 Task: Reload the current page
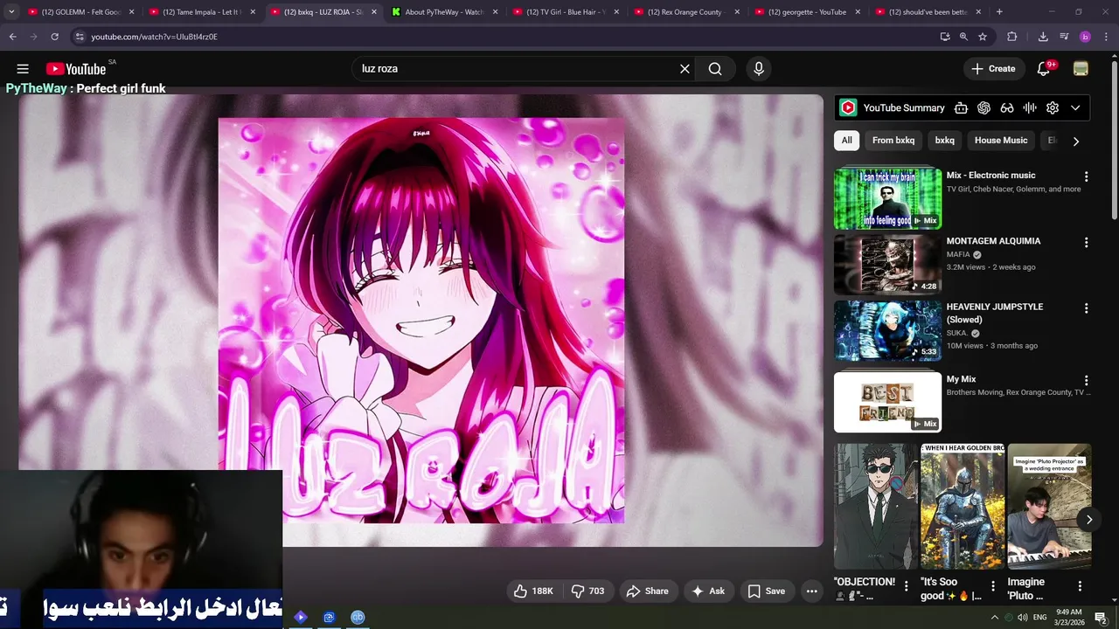point(54,37)
